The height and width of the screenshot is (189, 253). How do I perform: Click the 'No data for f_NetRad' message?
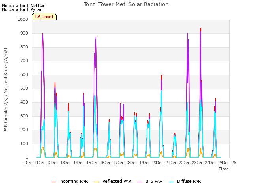click(24, 6)
